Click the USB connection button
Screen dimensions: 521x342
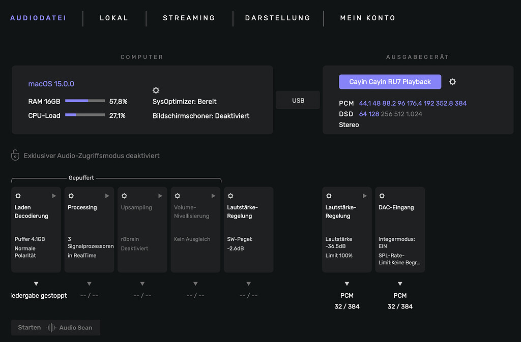click(298, 100)
